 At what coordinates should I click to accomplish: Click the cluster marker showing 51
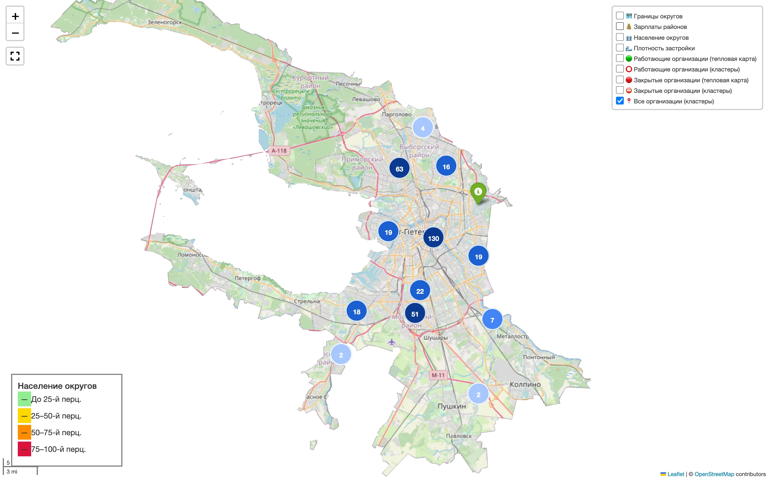pos(415,314)
